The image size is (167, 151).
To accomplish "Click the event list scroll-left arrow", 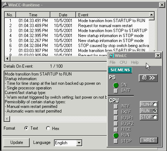I will coord(7,58).
